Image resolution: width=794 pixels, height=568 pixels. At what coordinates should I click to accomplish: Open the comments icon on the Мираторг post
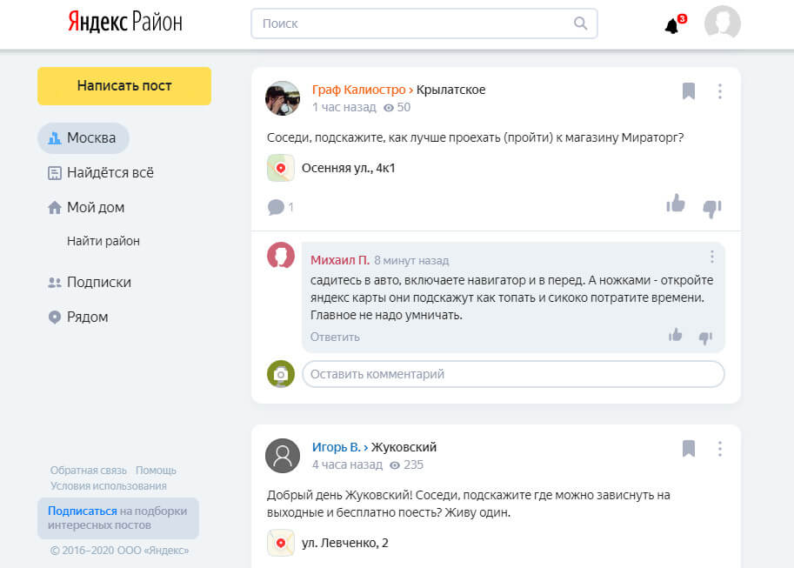(277, 207)
